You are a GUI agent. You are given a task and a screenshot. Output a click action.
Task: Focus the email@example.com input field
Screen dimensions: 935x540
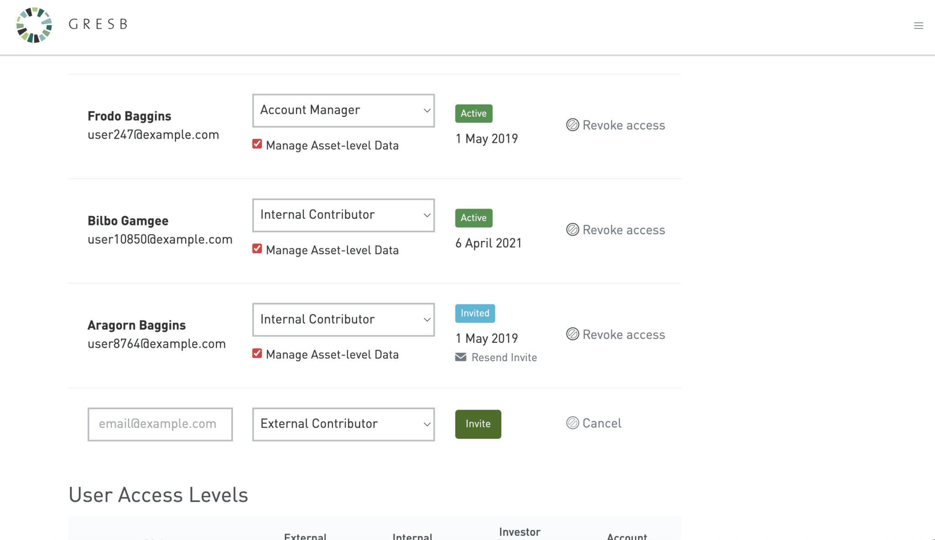point(160,424)
